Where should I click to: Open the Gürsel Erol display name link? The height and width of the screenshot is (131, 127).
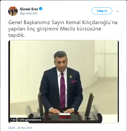[29, 9]
